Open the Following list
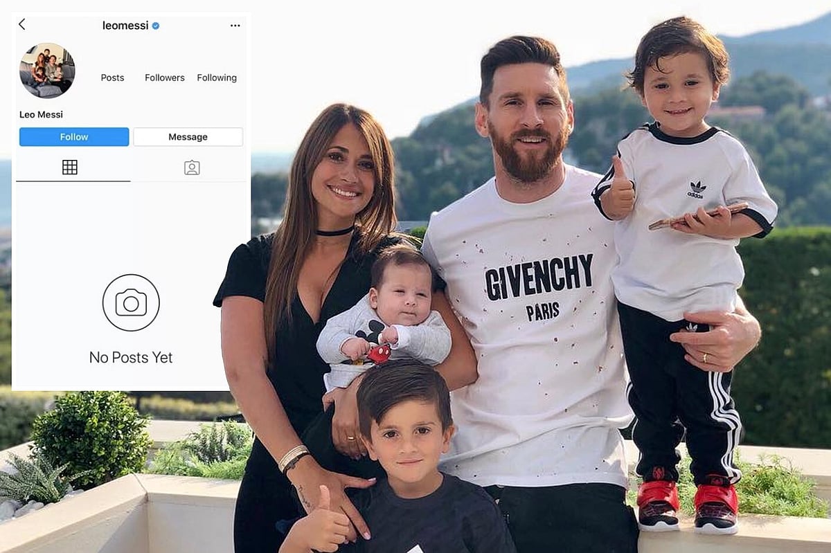The width and height of the screenshot is (831, 553). (217, 78)
